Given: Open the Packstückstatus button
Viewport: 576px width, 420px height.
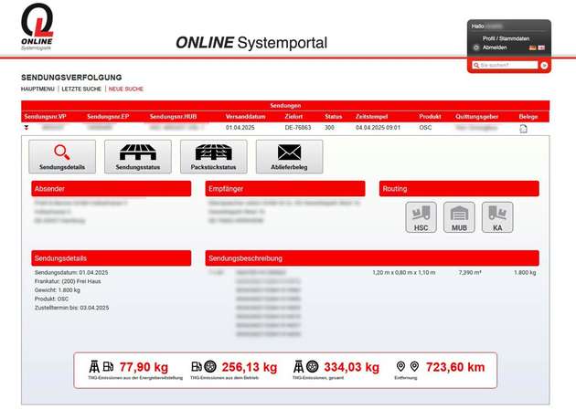Looking at the screenshot, I should [x=213, y=157].
